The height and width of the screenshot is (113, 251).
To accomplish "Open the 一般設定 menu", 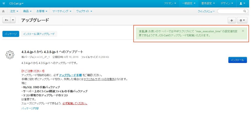I will (x=189, y=3).
